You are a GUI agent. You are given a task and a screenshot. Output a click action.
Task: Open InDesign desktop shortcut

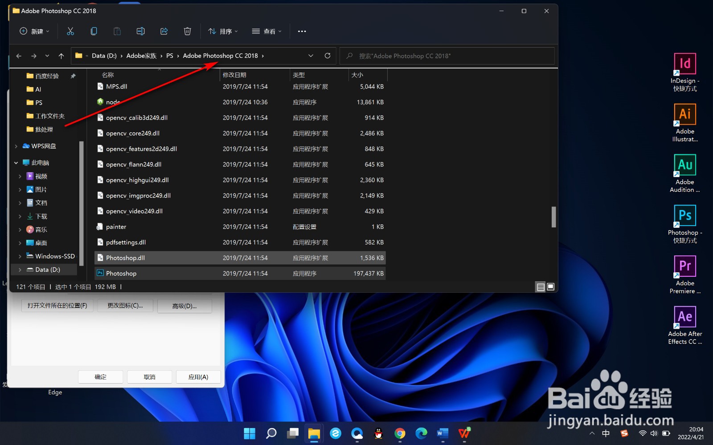coord(685,72)
